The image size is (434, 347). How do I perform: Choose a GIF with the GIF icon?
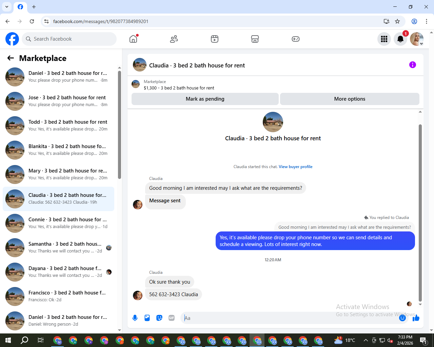(x=172, y=318)
